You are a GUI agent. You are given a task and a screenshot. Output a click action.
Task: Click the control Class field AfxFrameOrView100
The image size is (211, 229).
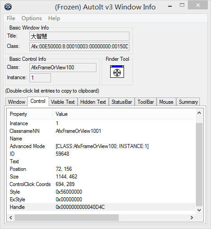[63, 68]
